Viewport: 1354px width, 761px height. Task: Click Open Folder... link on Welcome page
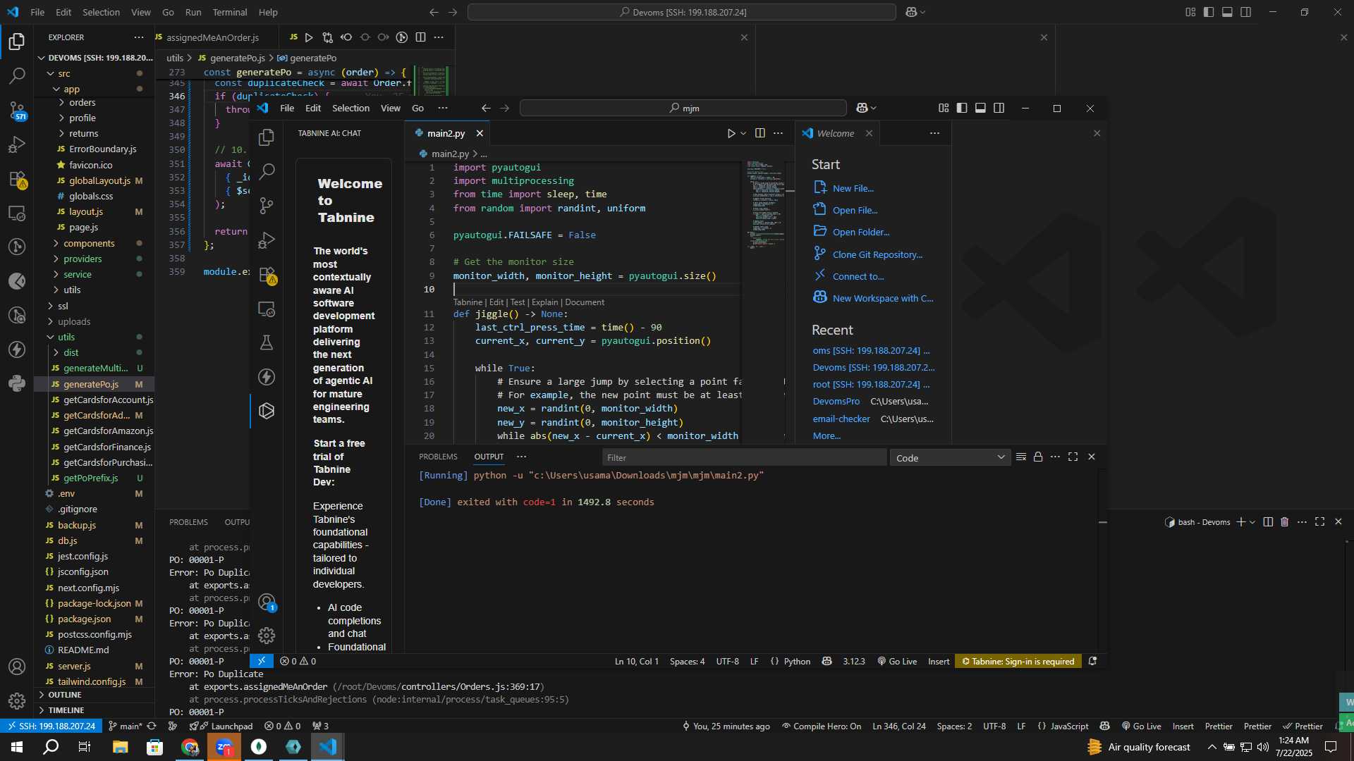(860, 232)
